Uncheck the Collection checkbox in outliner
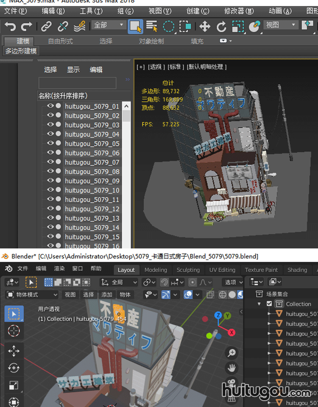 (x=269, y=304)
